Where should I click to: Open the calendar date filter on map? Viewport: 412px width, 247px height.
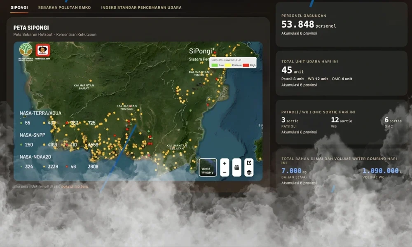237,168
